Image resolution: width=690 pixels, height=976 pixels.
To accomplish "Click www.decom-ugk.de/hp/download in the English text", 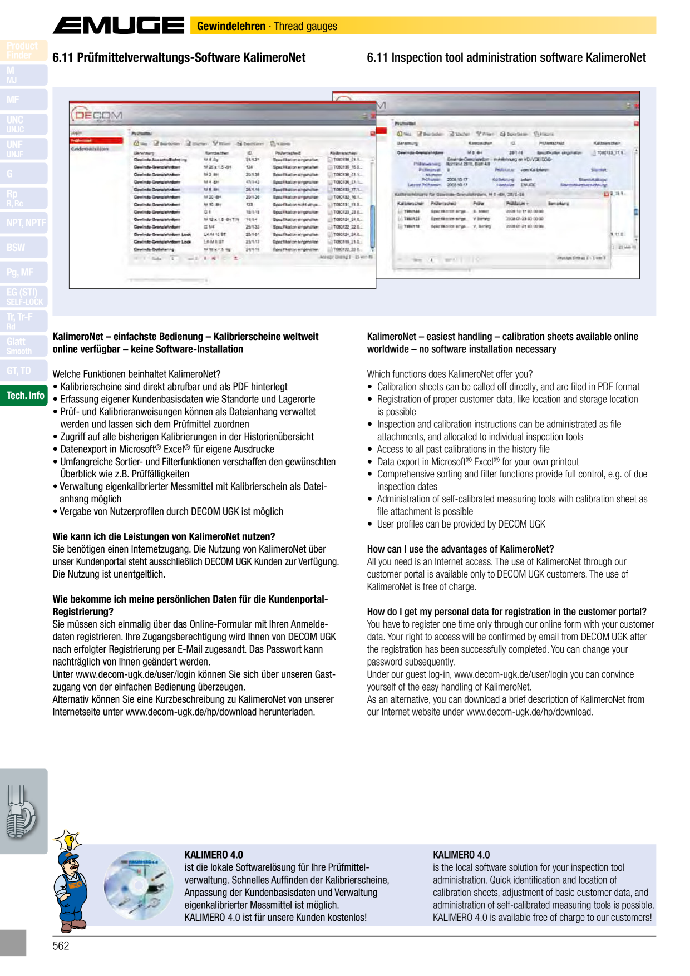I will (x=529, y=712).
